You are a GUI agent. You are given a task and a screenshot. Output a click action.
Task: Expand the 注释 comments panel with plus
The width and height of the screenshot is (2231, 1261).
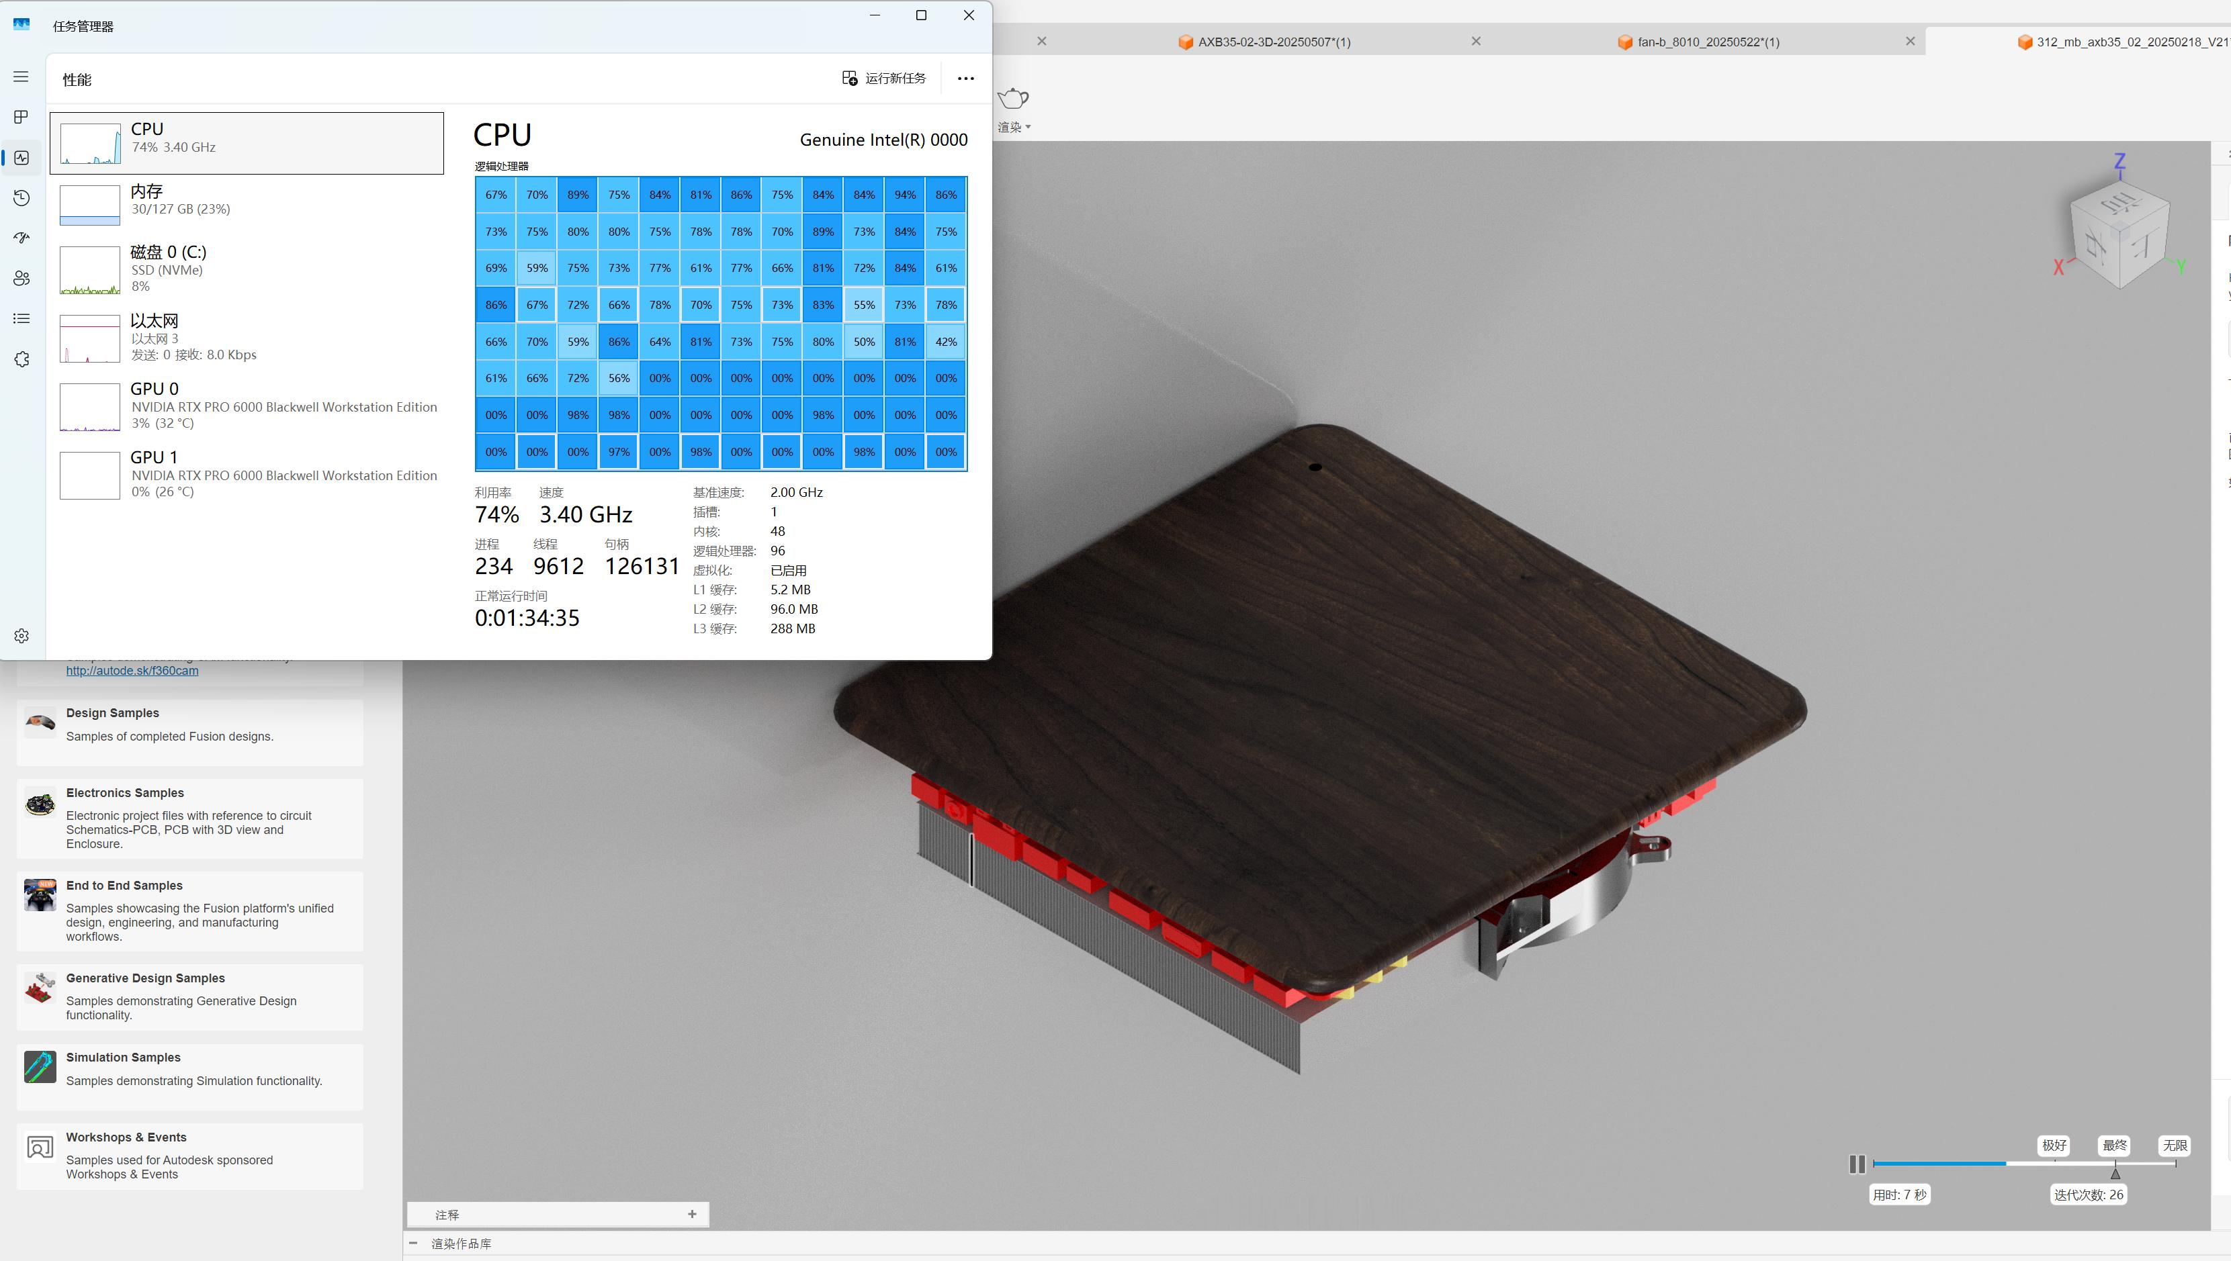tap(692, 1214)
